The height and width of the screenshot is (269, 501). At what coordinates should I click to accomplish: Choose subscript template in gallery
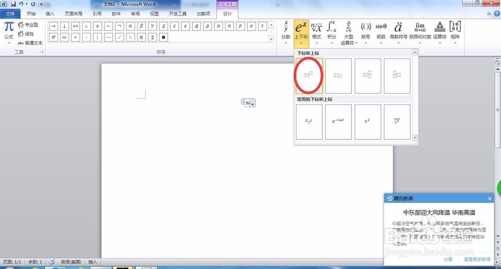(x=338, y=76)
